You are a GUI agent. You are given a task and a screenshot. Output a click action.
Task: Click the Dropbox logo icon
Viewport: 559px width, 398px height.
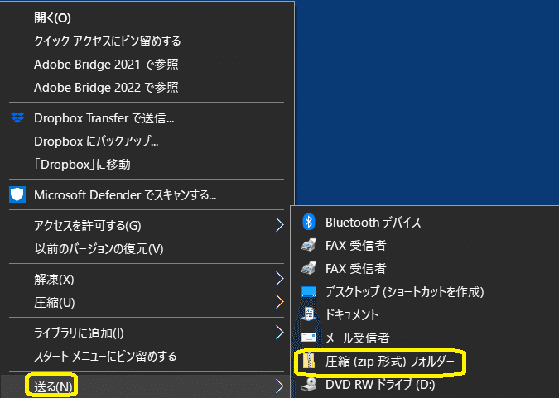click(17, 118)
